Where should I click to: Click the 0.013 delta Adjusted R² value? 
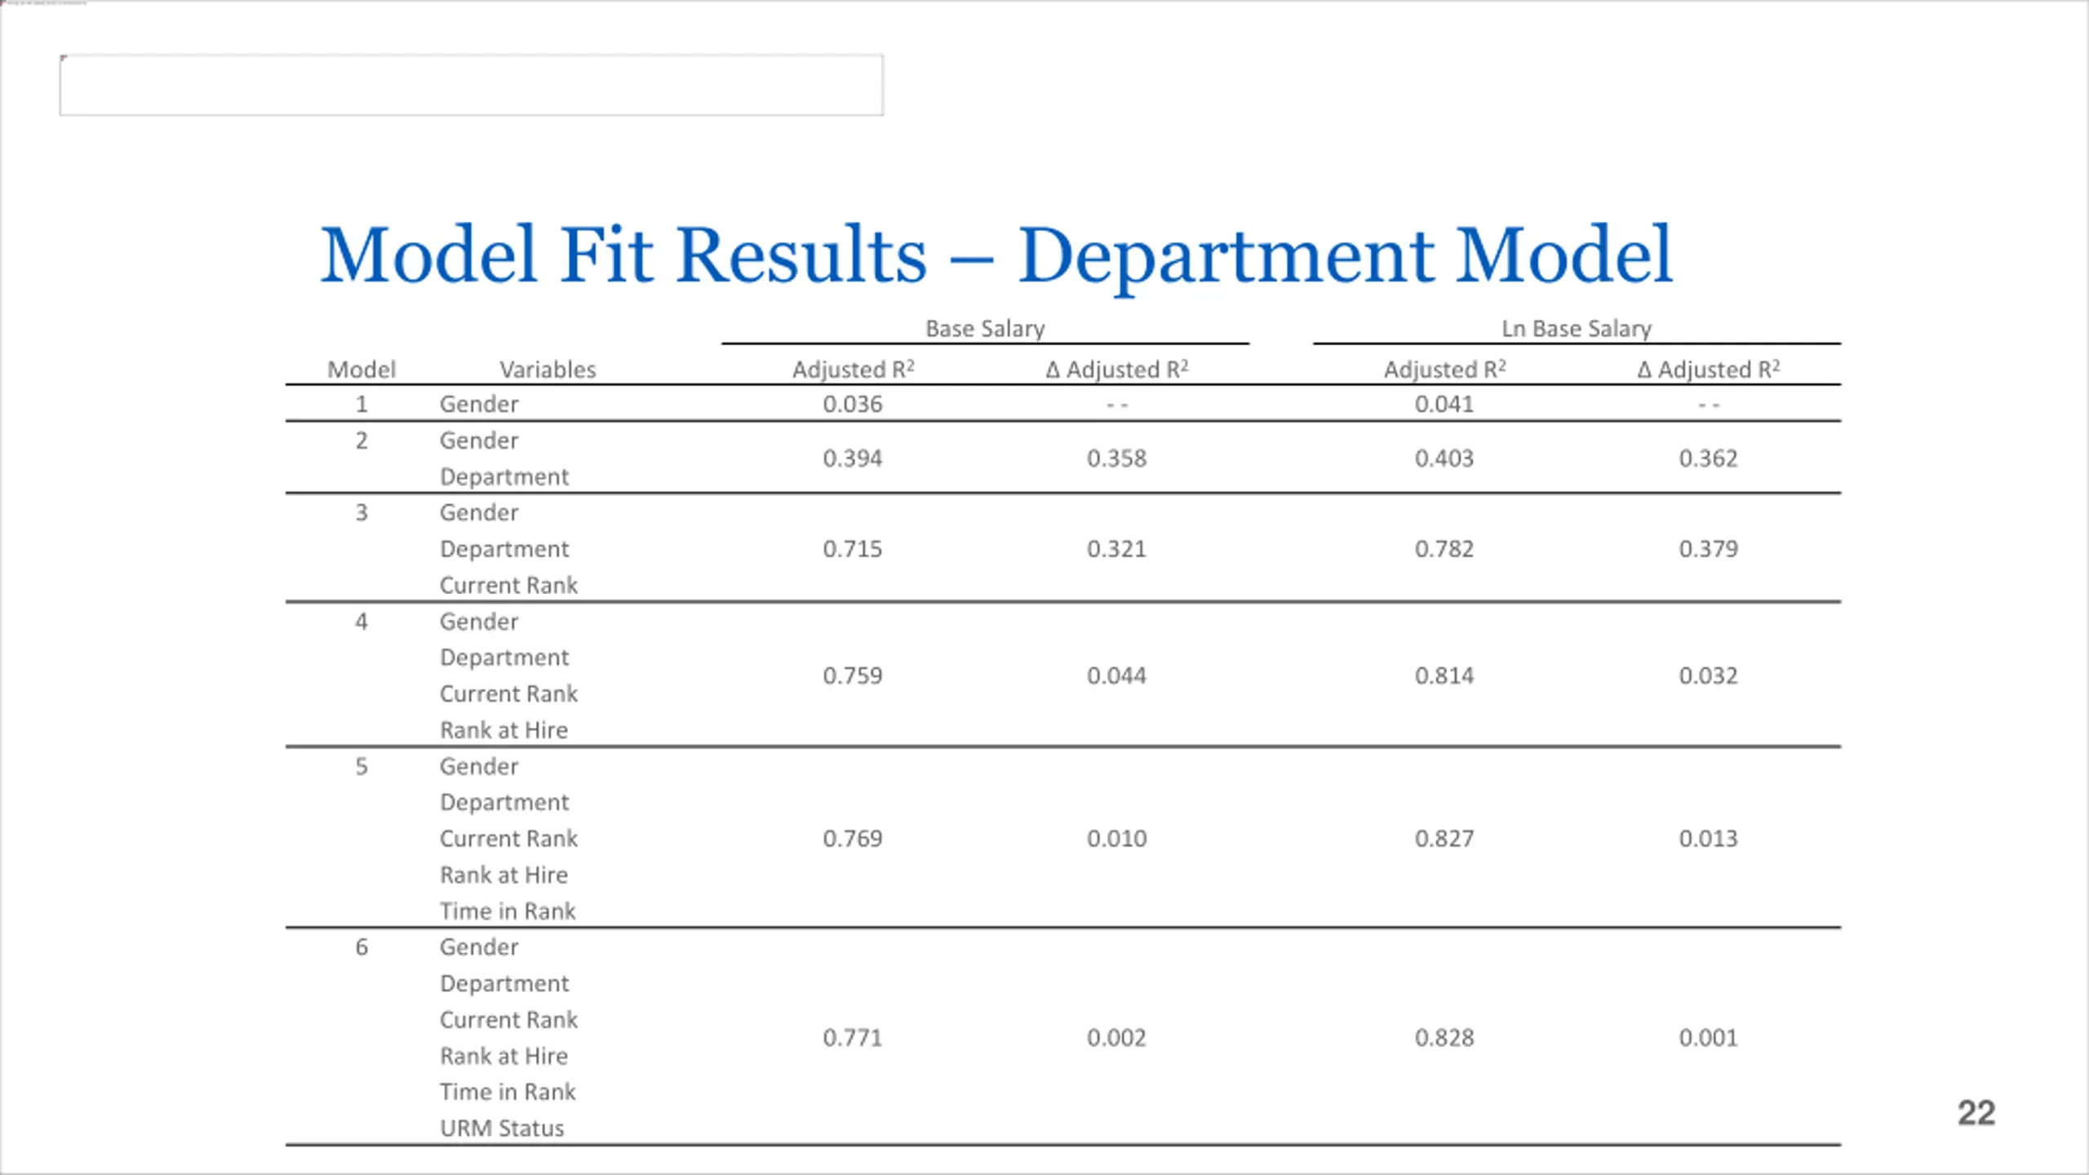(x=1708, y=838)
